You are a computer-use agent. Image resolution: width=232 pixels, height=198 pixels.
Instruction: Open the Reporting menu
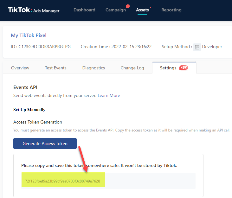tap(171, 10)
